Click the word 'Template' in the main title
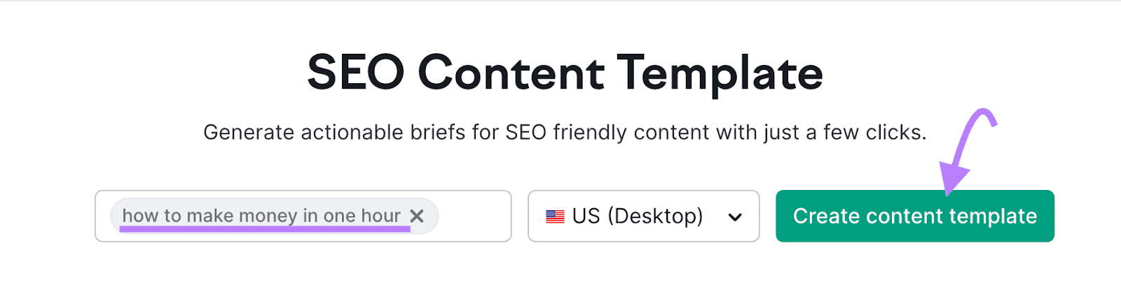This screenshot has height=292, width=1121. pos(720,73)
